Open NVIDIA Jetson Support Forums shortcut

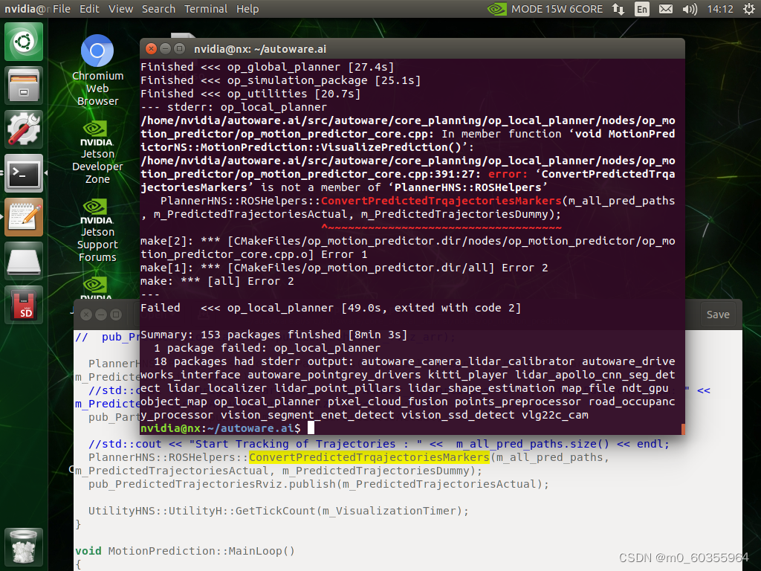click(x=97, y=230)
